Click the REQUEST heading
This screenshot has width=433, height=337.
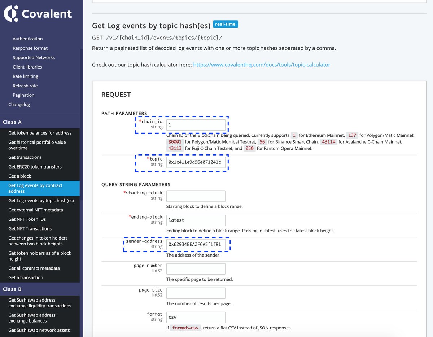(x=116, y=95)
